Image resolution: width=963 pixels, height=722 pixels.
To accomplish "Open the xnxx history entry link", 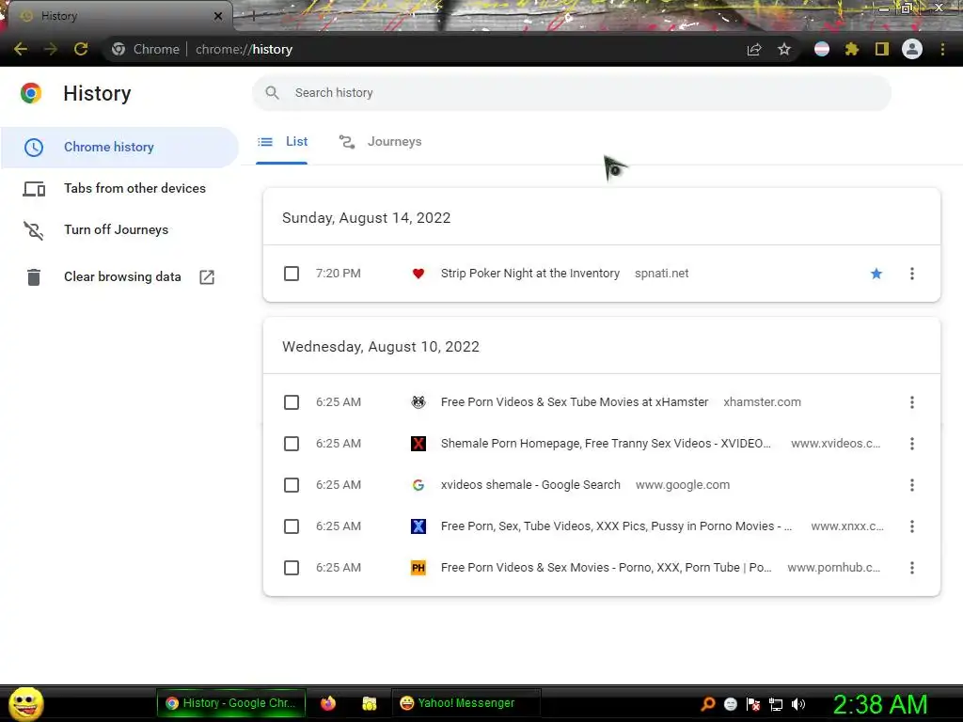I will (x=616, y=526).
